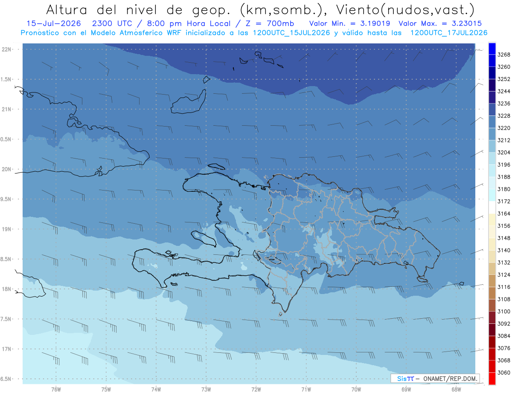Click the 3228 legend value

tap(504, 116)
